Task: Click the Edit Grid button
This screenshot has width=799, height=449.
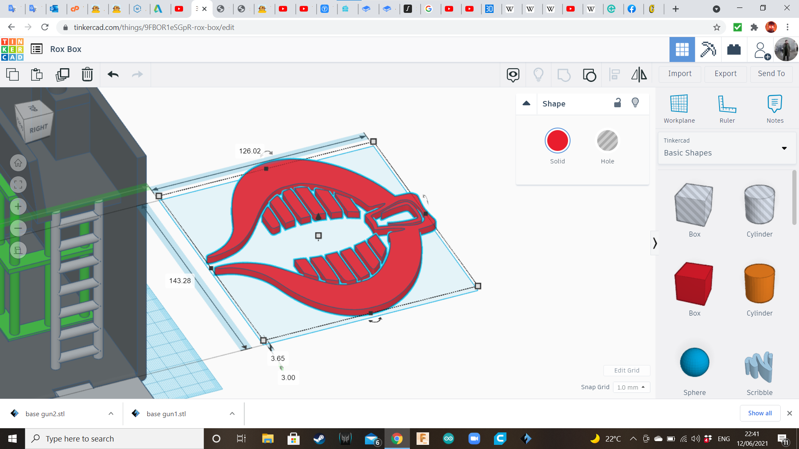Action: 627,370
